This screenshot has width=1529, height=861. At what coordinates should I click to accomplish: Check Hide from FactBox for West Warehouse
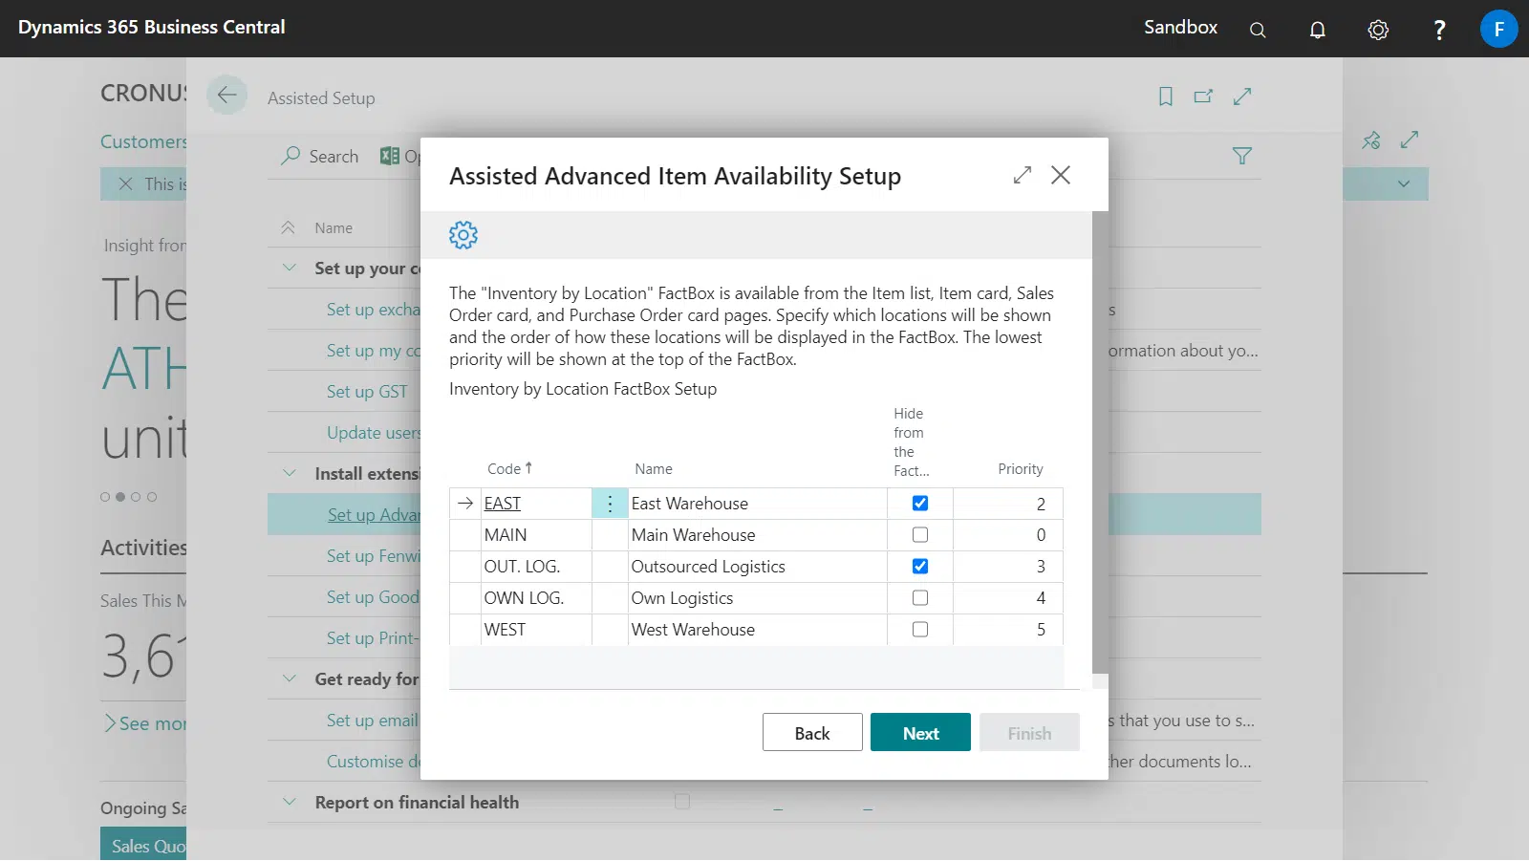pos(919,630)
